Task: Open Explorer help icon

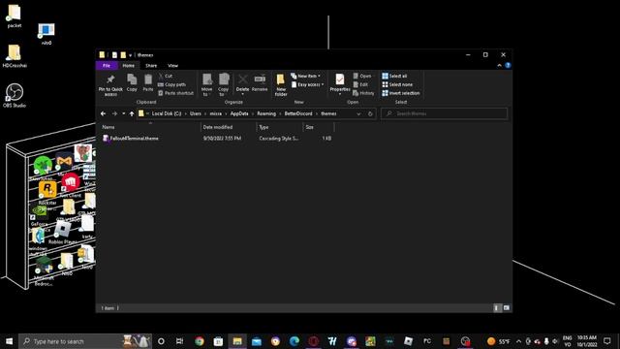Action: [x=508, y=65]
